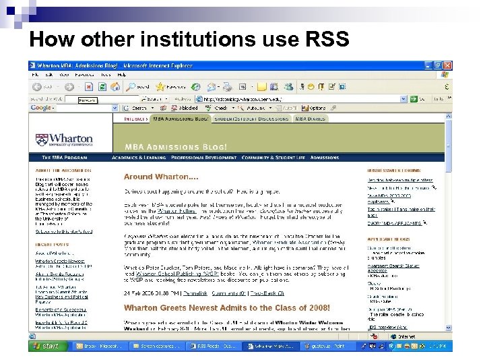
Task: Click the Permalink link
Action: [x=195, y=293]
